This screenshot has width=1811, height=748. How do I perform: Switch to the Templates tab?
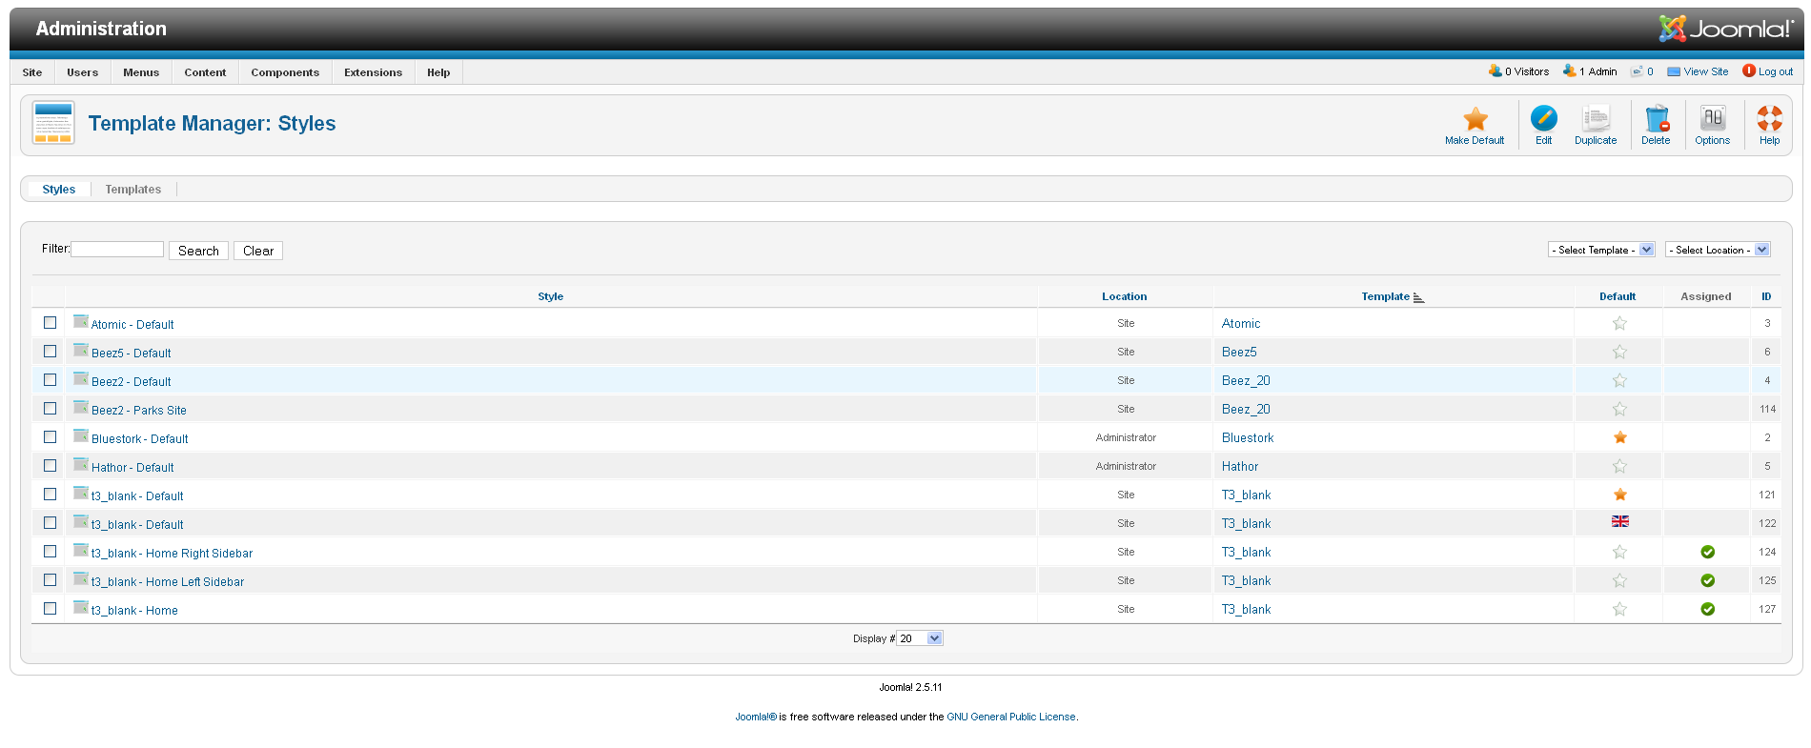(132, 190)
